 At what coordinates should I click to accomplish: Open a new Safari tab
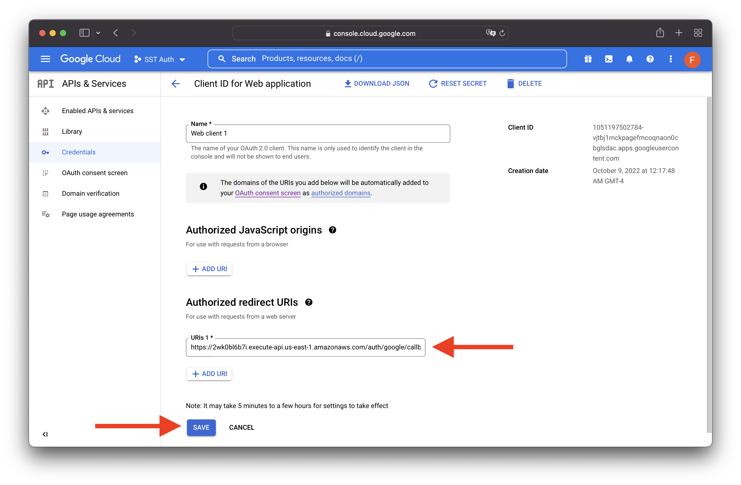679,33
